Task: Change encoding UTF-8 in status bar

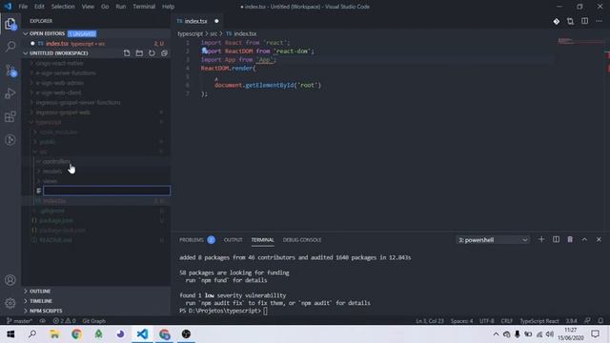Action: point(487,321)
